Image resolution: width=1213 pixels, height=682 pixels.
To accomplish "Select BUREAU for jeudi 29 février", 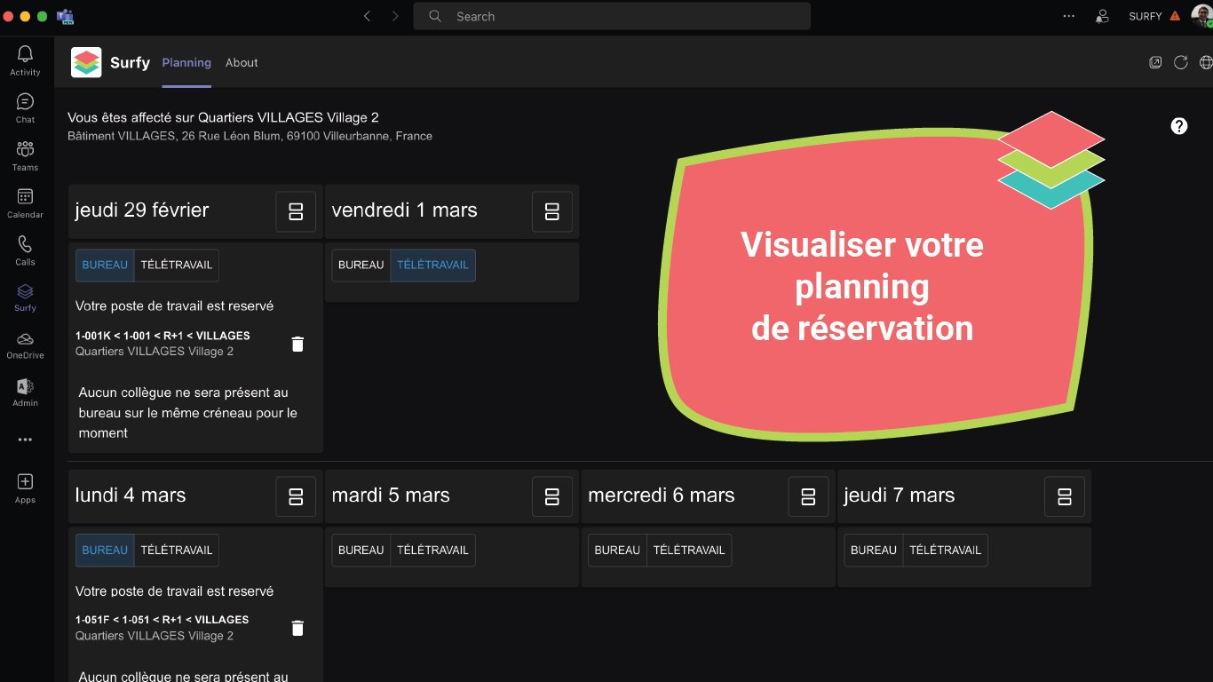I will pos(105,265).
